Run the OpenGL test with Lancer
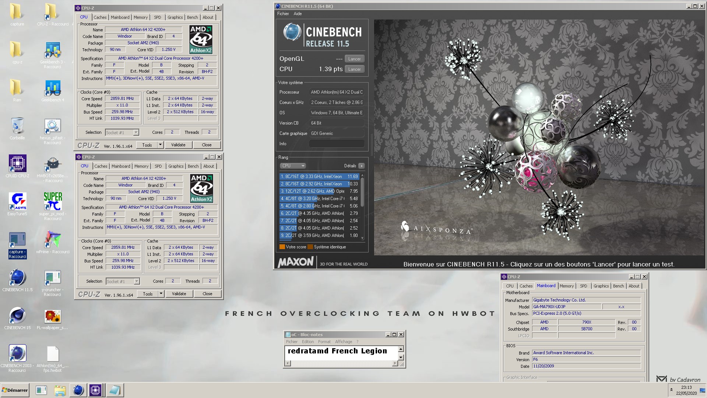This screenshot has width=707, height=398. [355, 59]
